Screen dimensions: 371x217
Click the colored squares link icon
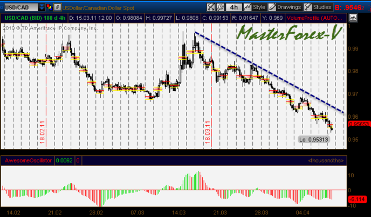(x=50, y=8)
